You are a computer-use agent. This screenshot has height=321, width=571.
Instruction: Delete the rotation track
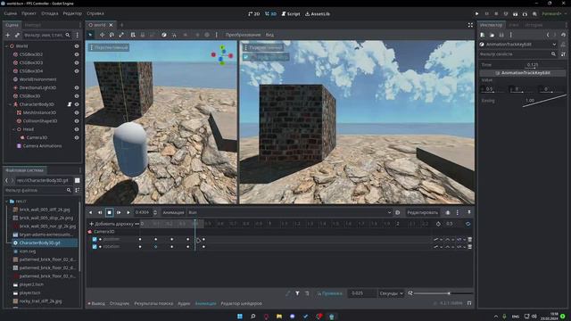pos(470,247)
